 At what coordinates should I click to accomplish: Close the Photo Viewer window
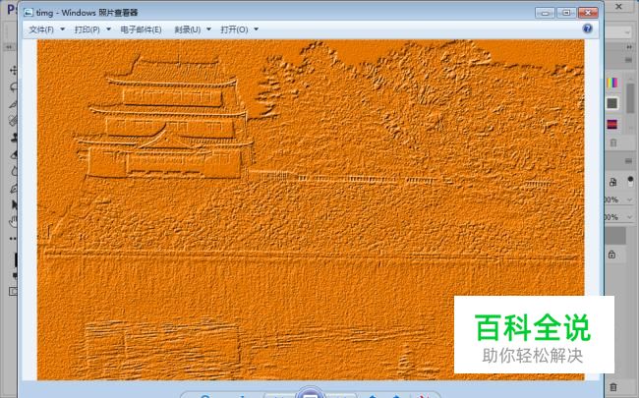pos(588,13)
